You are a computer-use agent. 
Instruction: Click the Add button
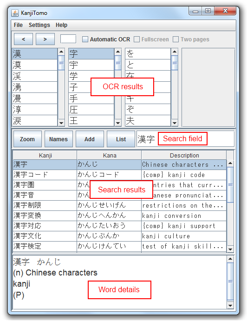coord(90,139)
